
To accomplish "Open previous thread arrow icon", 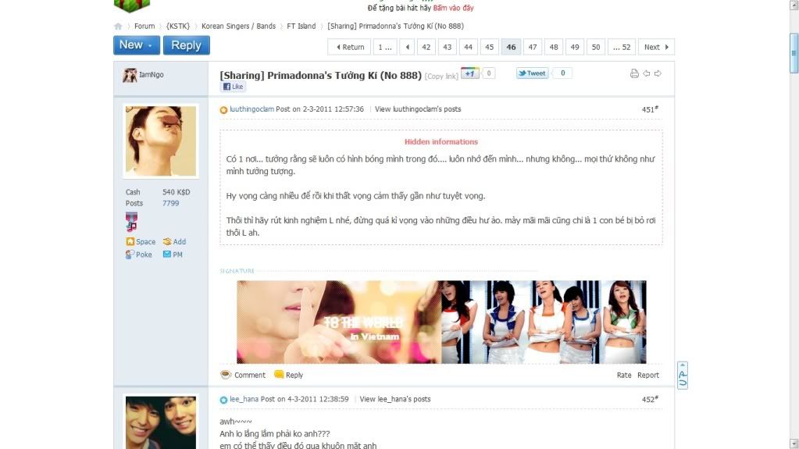I will [647, 73].
